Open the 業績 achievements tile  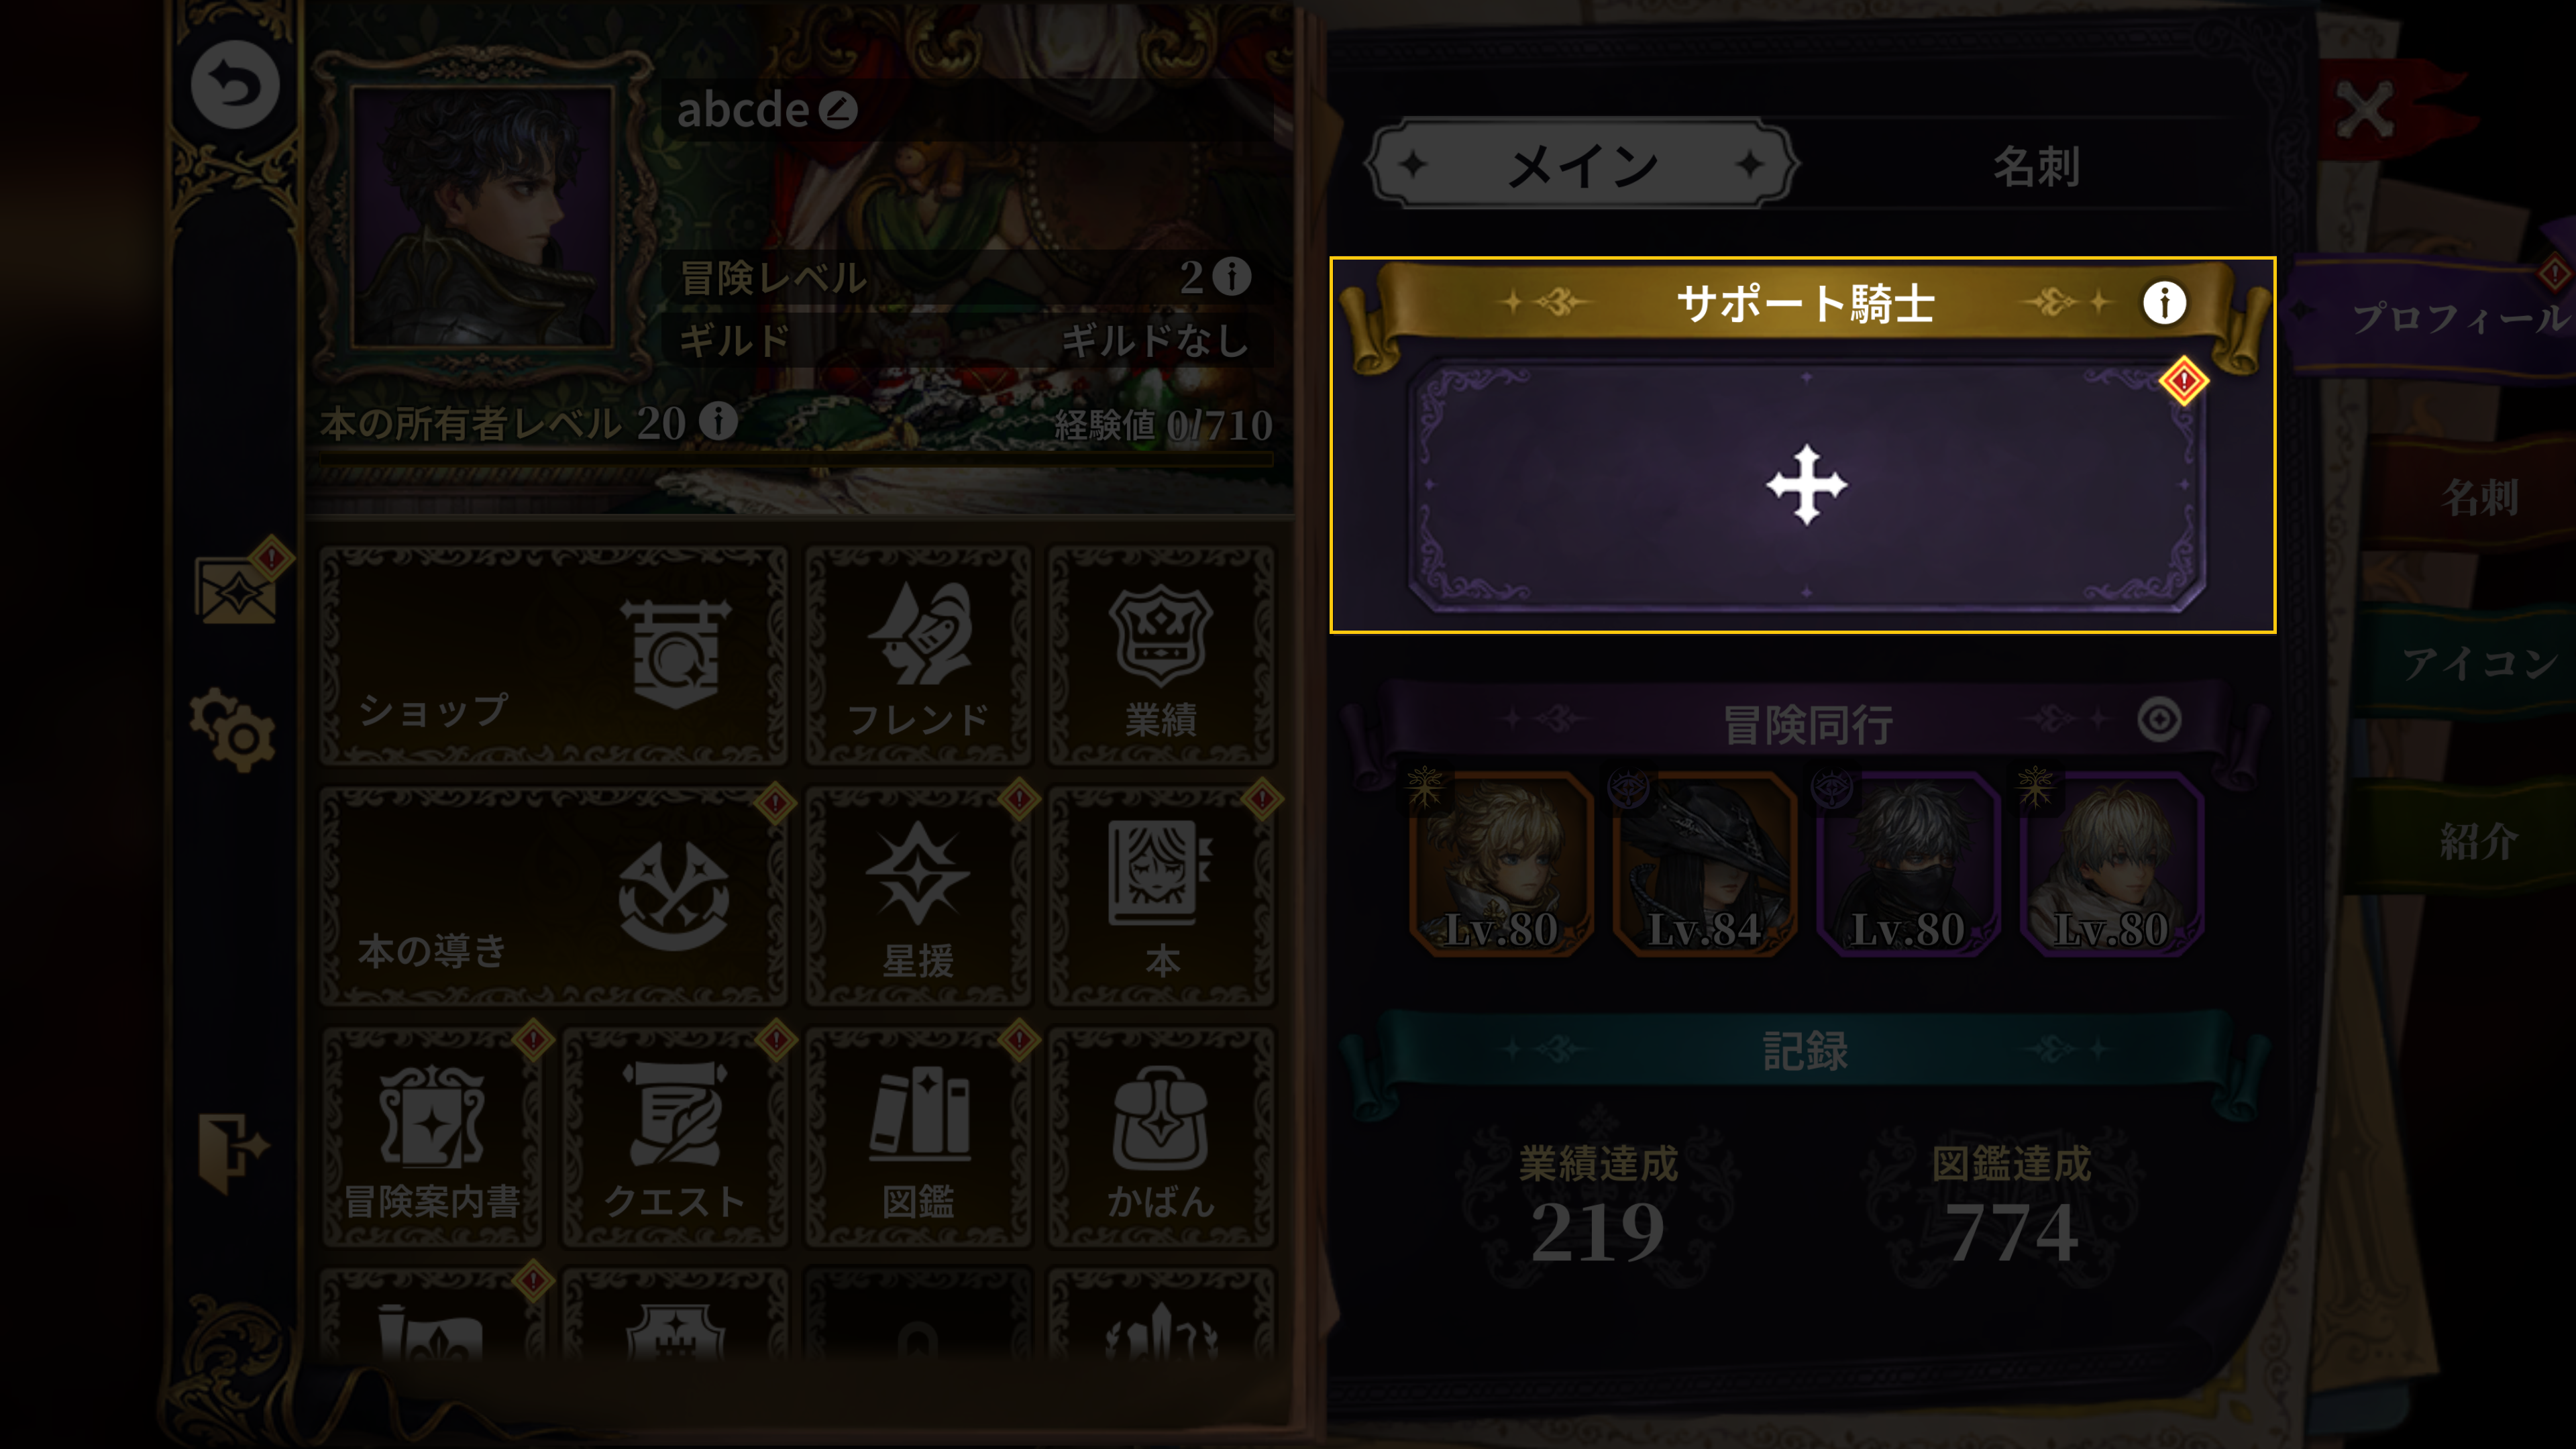click(1160, 656)
